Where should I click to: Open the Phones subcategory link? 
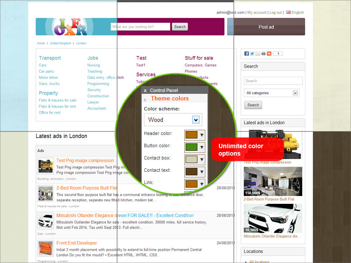pyautogui.click(x=191, y=71)
